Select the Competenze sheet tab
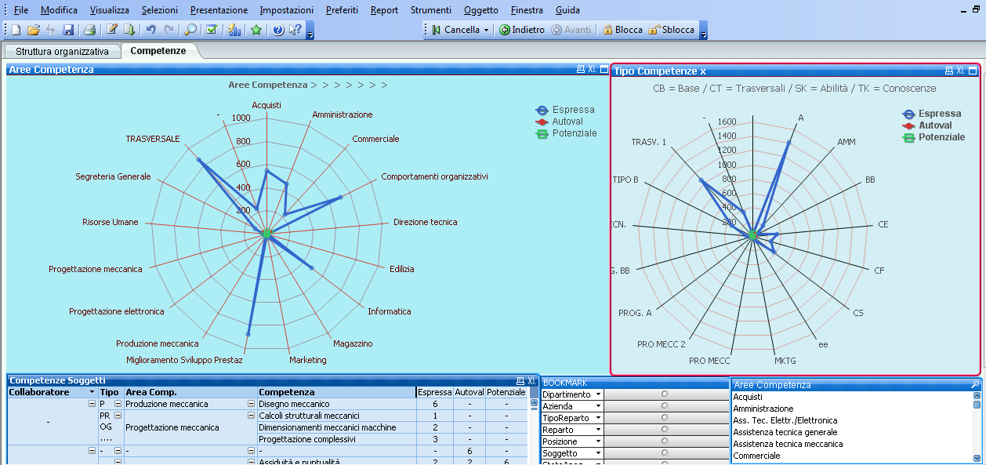The height and width of the screenshot is (465, 986). point(158,51)
